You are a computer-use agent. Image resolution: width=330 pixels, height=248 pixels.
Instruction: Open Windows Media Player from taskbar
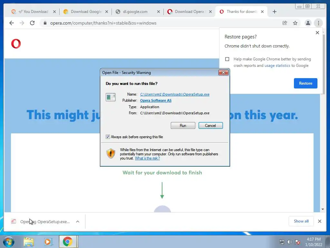pos(48,242)
